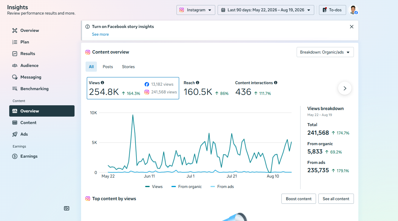Click the Instagram 241,568 views value
Image resolution: width=398 pixels, height=221 pixels.
(x=164, y=92)
